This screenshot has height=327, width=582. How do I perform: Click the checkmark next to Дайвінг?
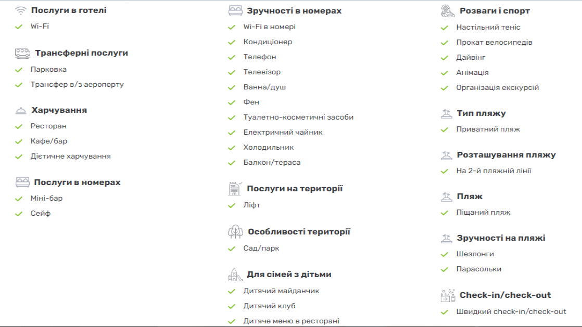click(444, 58)
